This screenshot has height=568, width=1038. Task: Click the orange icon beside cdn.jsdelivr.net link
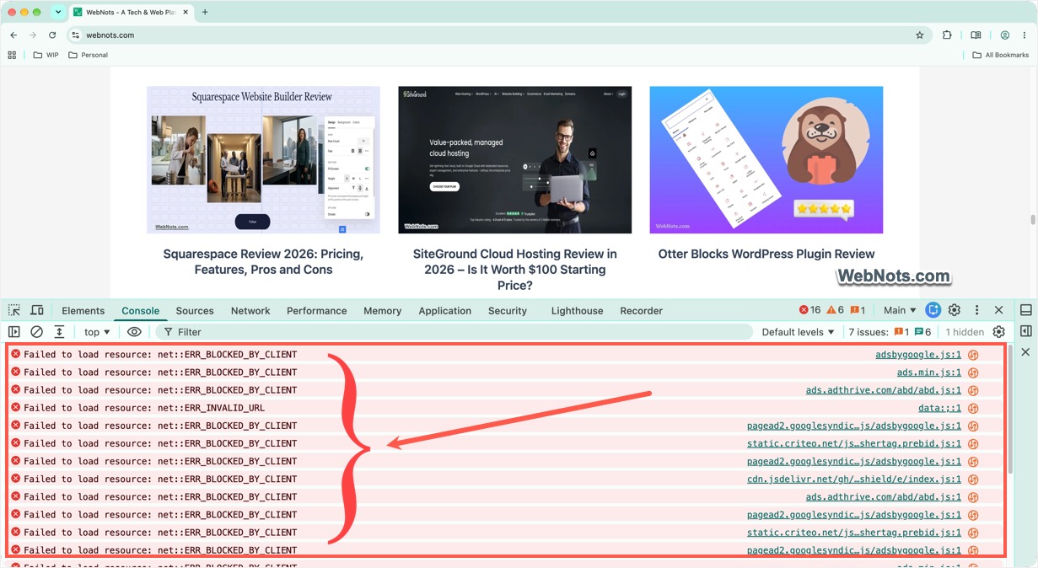(x=973, y=479)
